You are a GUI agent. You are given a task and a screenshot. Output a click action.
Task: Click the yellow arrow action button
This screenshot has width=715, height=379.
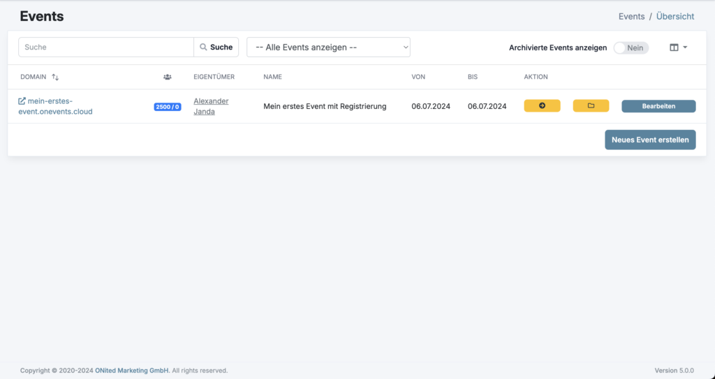coord(542,106)
